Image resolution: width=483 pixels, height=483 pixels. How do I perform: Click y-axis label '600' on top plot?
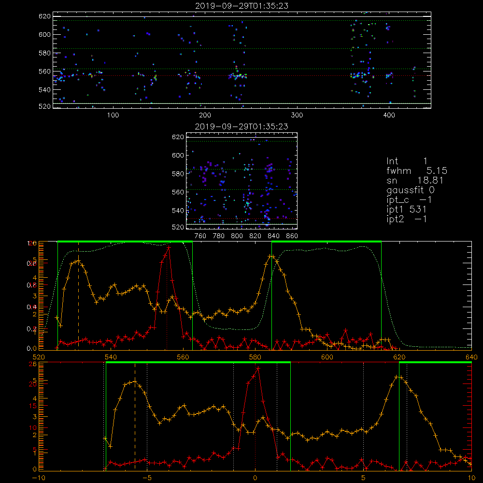pyautogui.click(x=44, y=34)
